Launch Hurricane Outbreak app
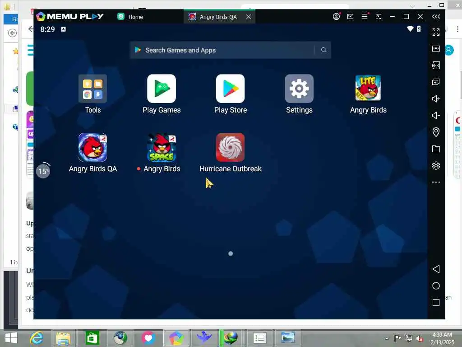 coord(231,148)
